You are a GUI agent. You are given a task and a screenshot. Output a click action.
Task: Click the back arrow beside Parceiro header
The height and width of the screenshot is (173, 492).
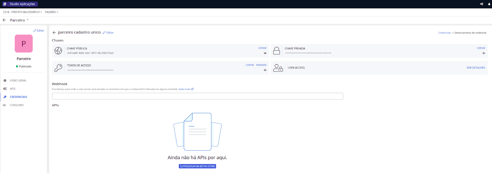[x=4, y=20]
